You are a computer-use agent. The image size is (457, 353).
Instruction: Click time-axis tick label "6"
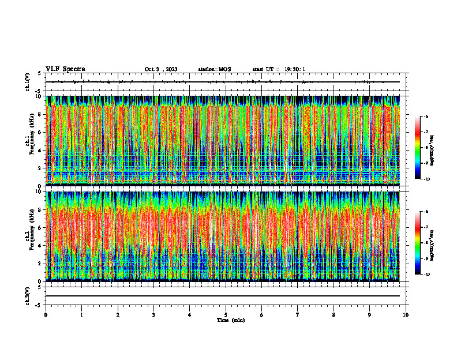click(262, 315)
